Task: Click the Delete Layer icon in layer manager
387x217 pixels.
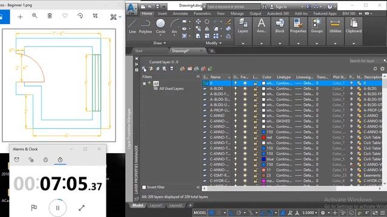Action: pos(203,69)
